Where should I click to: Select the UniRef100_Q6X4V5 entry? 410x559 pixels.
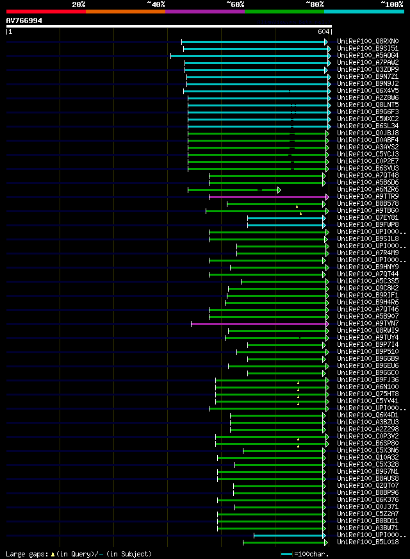coord(368,91)
